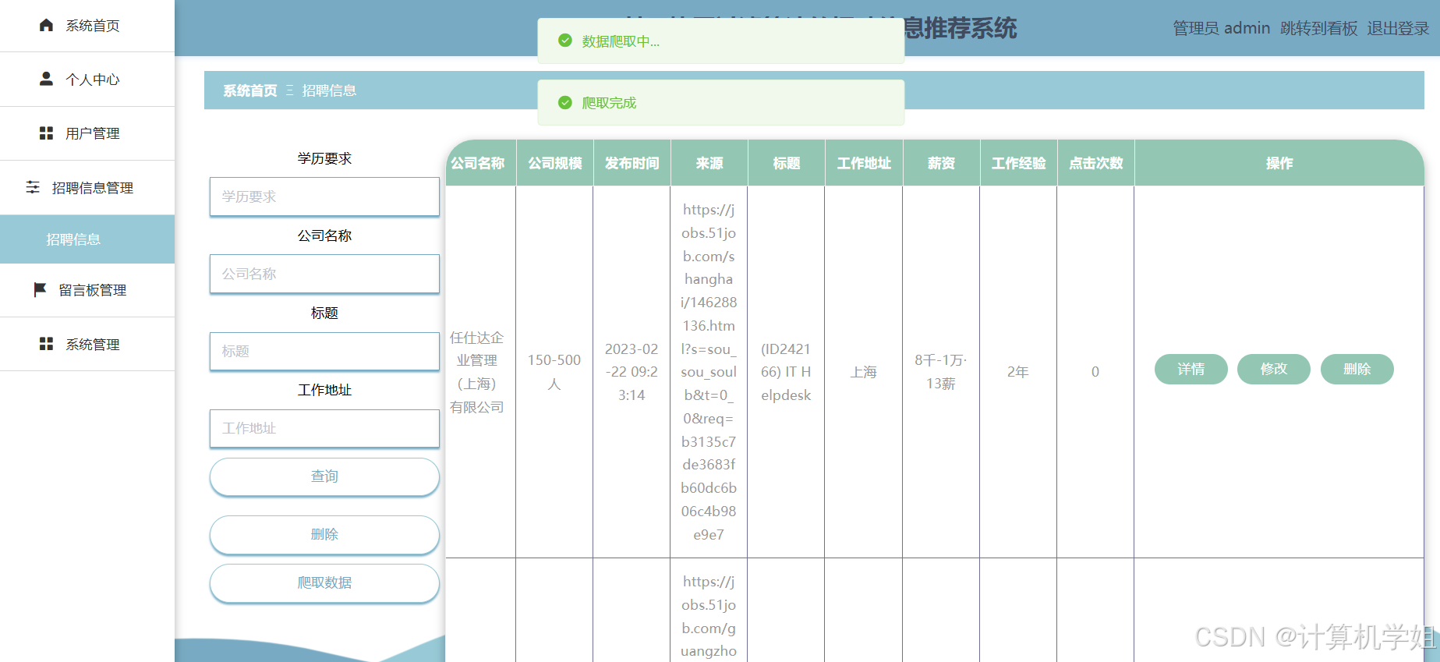1440x662 pixels.
Task: Click the 公司规模 column header
Action: [555, 163]
